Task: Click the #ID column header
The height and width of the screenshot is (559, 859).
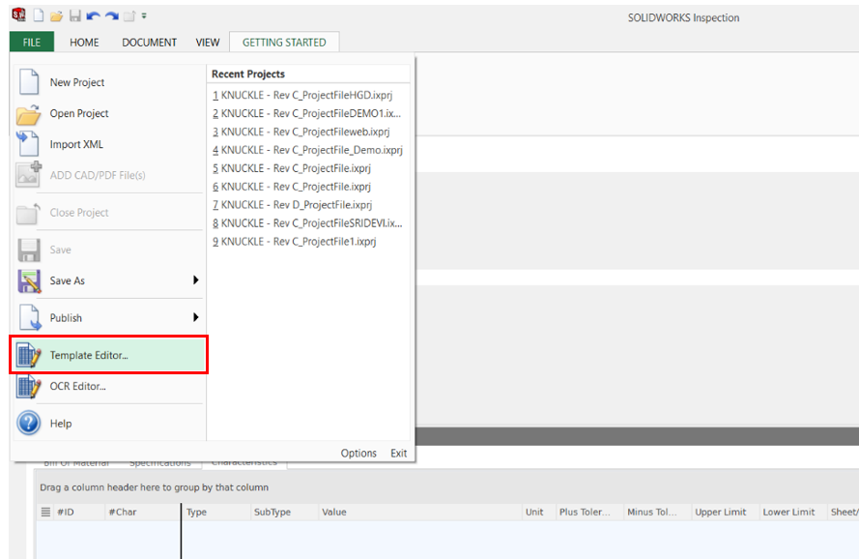Action: 79,512
